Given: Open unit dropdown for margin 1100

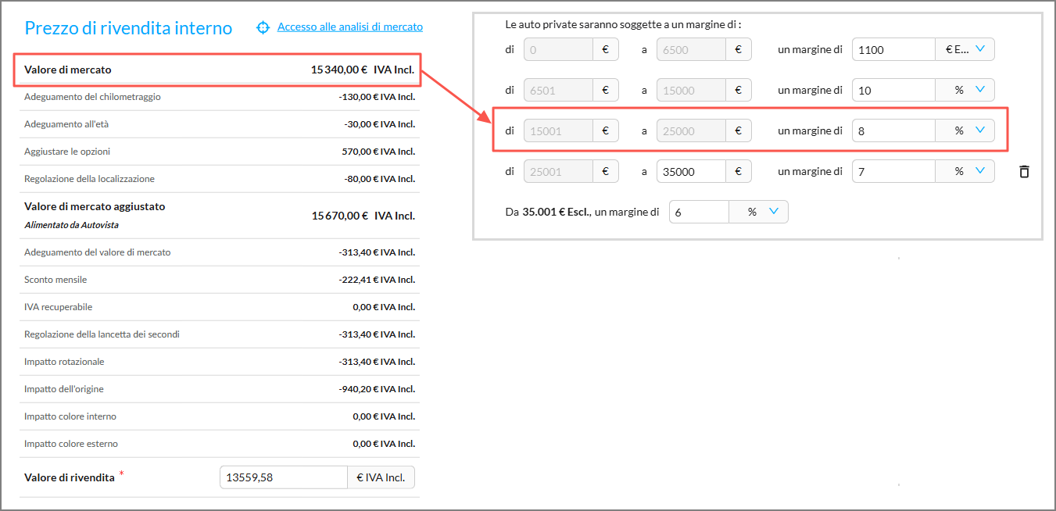Looking at the screenshot, I should (x=965, y=50).
